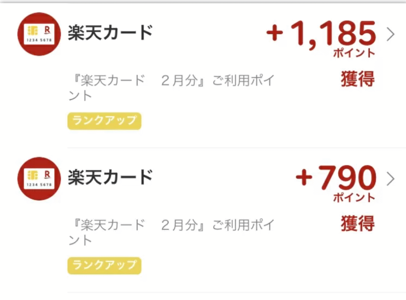Viewport: 406px width, 300px height.
Task: Tap the Rakuten Card icon beside +790 points
Action: (x=39, y=179)
